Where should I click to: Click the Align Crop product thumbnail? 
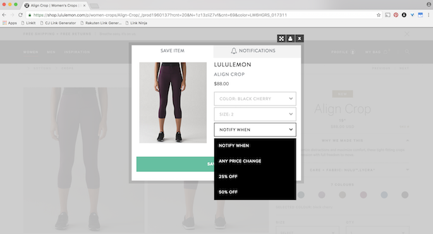point(173,102)
